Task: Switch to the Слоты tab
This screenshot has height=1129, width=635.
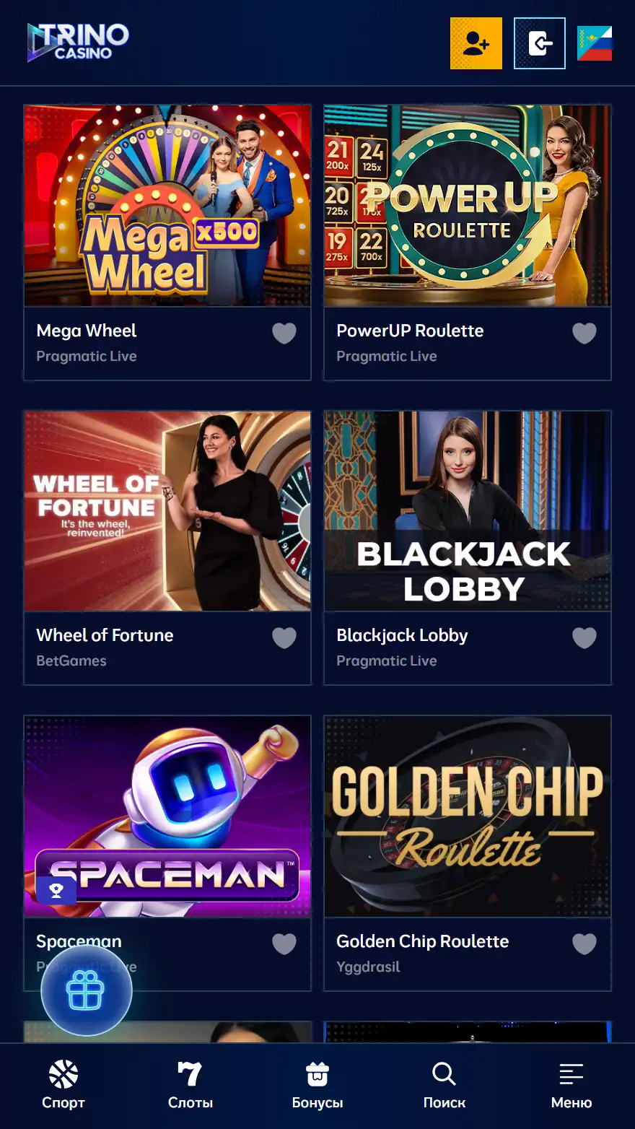Action: click(x=190, y=1085)
